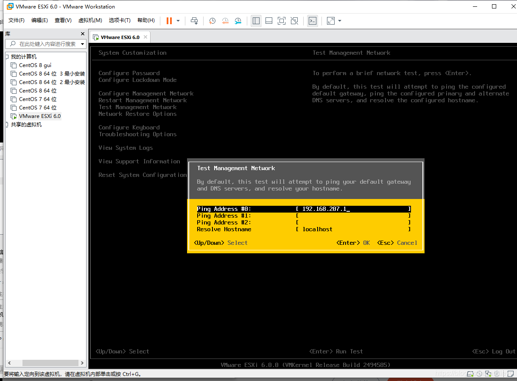Close the library panel
This screenshot has width=517, height=381.
pyautogui.click(x=83, y=34)
